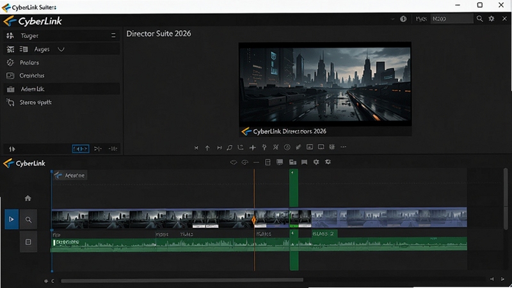Screen dimensions: 512x288
Task: Click the city preview video thumbnail
Action: coord(325,84)
